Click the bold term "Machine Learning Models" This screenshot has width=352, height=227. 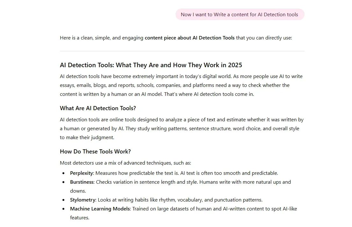(100, 209)
